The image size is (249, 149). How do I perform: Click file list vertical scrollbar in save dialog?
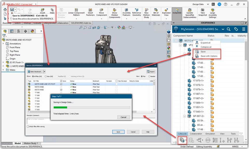154,95
